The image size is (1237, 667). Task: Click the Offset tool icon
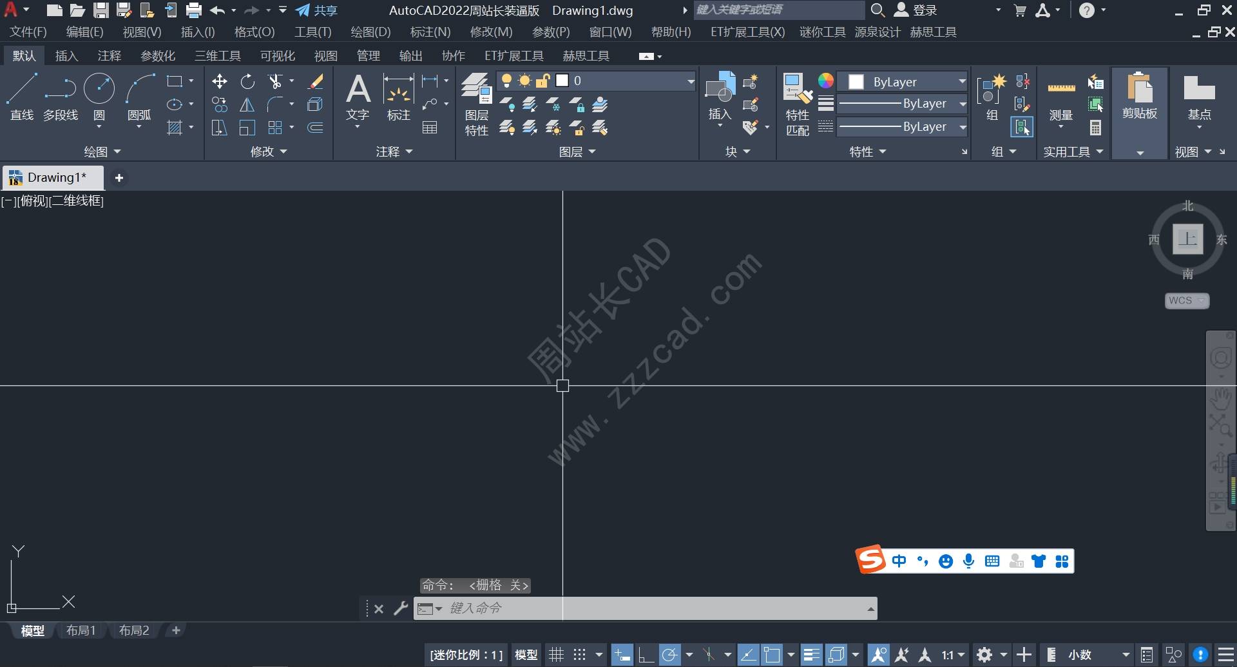pyautogui.click(x=316, y=128)
